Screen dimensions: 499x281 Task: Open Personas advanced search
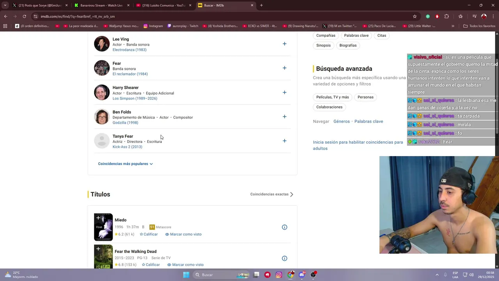pos(365,97)
